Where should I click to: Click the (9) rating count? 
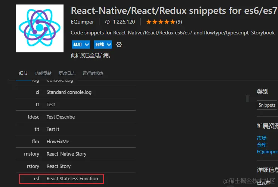(179, 22)
